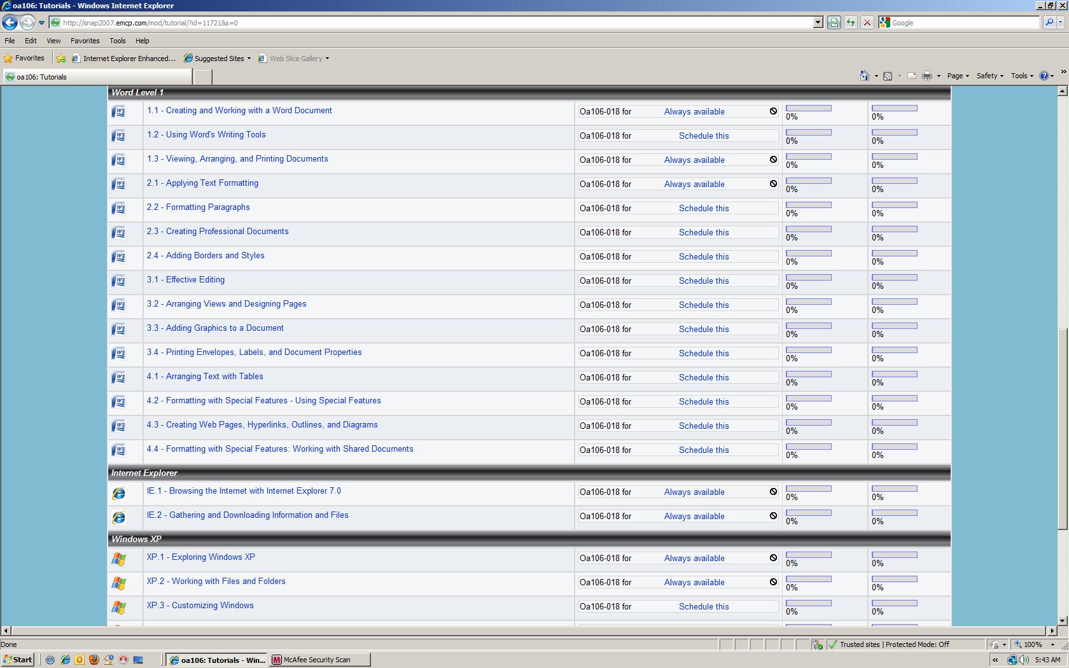
Task: Click Windows flag icon beside XP.3
Action: 118,607
